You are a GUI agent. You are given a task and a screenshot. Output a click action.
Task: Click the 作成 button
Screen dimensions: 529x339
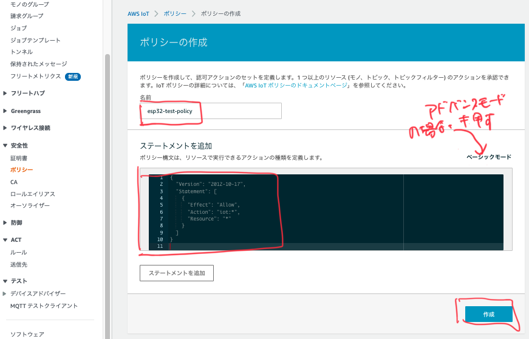pos(489,314)
